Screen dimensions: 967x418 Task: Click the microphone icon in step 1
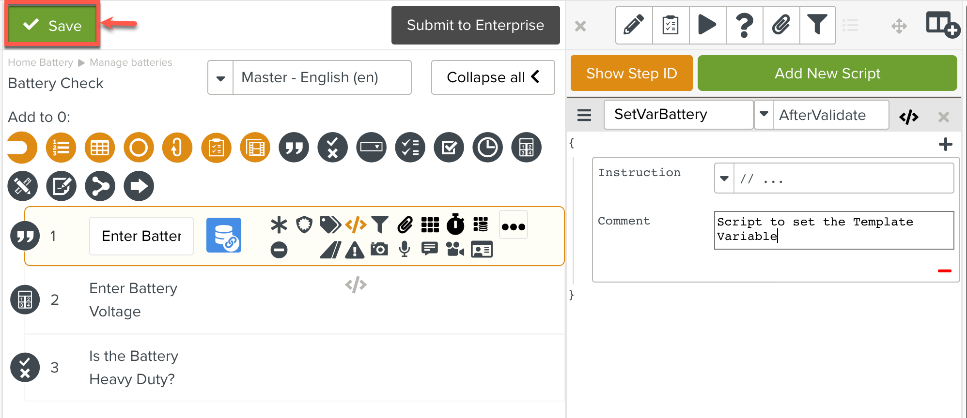[x=404, y=250]
